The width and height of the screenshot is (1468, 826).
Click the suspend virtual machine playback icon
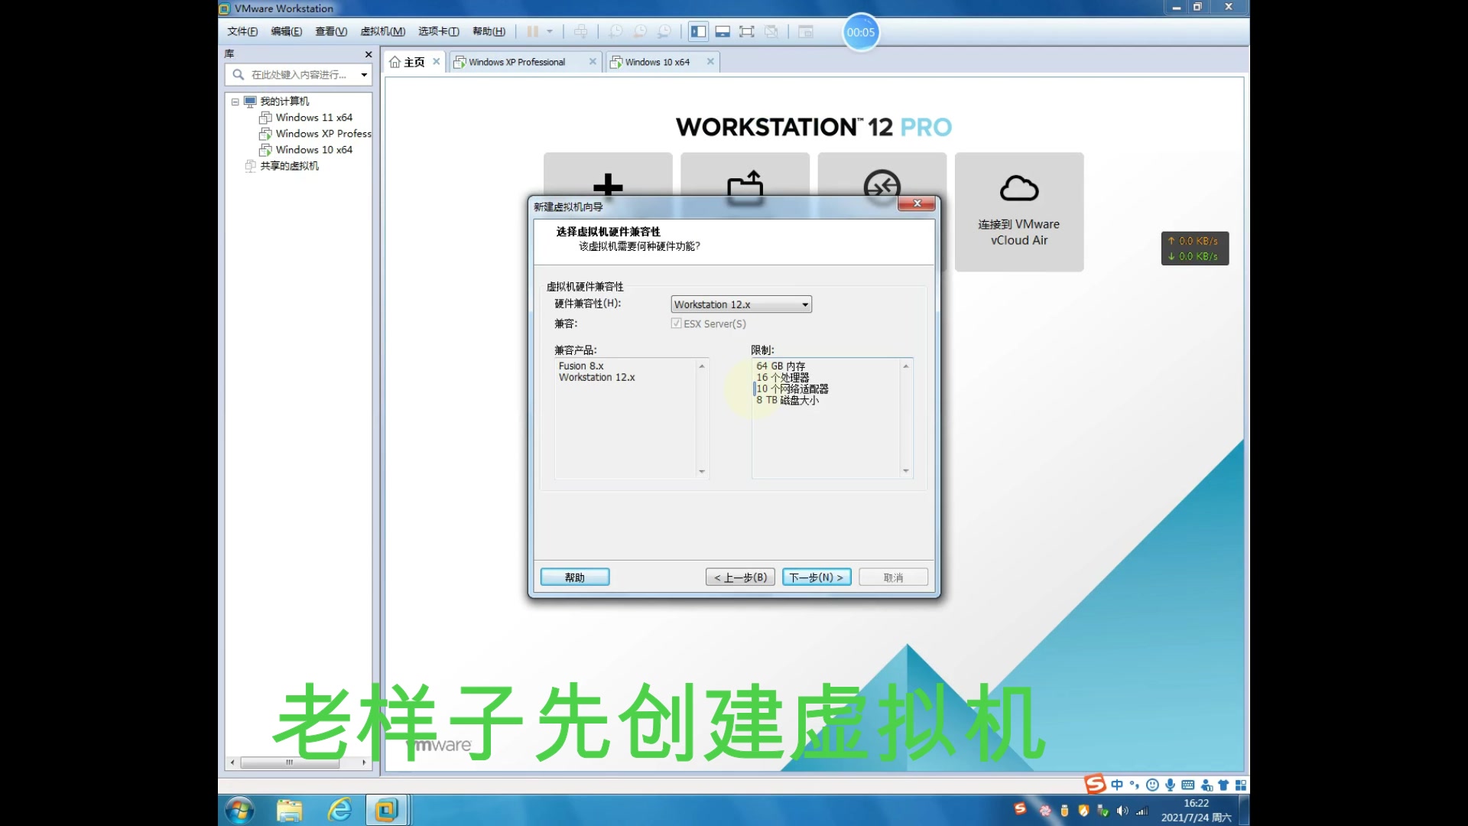[x=532, y=32]
